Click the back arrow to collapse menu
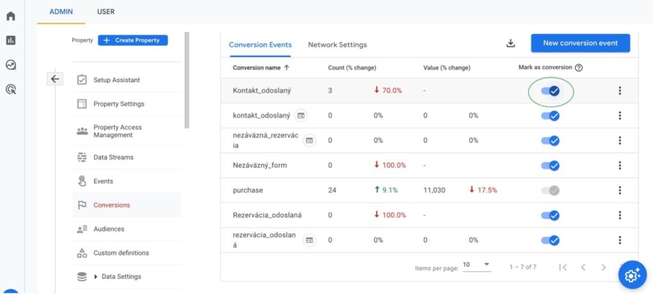The width and height of the screenshot is (655, 295). coord(55,79)
